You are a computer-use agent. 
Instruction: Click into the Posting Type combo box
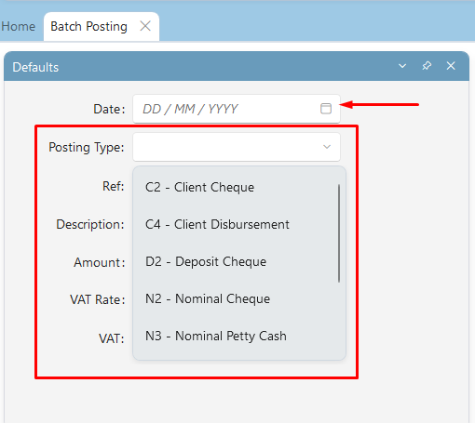pyautogui.click(x=237, y=147)
